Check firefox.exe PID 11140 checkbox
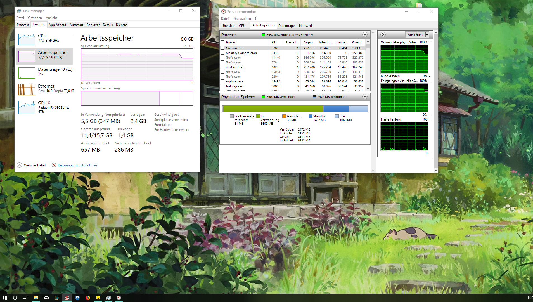Viewport: 533px width, 302px height. click(223, 58)
